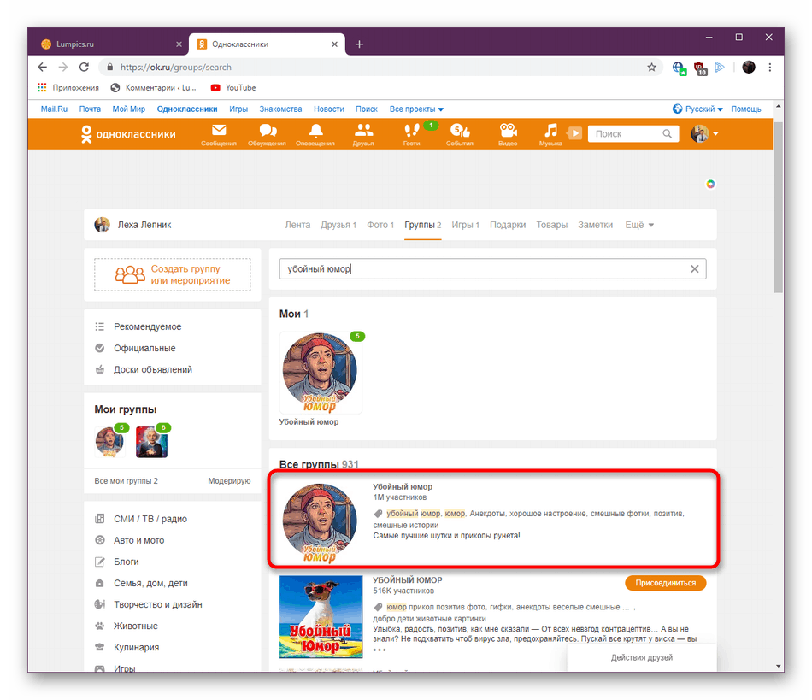Open Мой Мир link
The height and width of the screenshot is (700, 812).
(129, 109)
